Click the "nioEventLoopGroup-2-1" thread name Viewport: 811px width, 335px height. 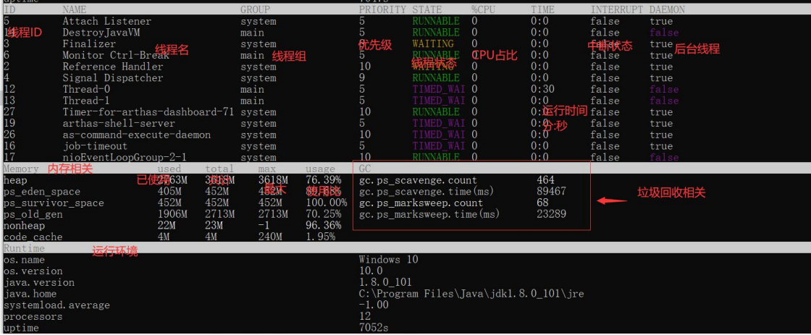pos(125,157)
